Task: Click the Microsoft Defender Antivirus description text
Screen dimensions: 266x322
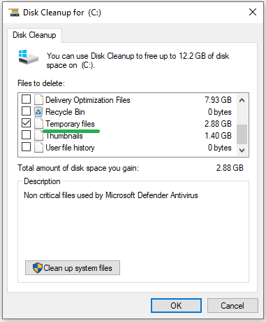Action: [111, 195]
